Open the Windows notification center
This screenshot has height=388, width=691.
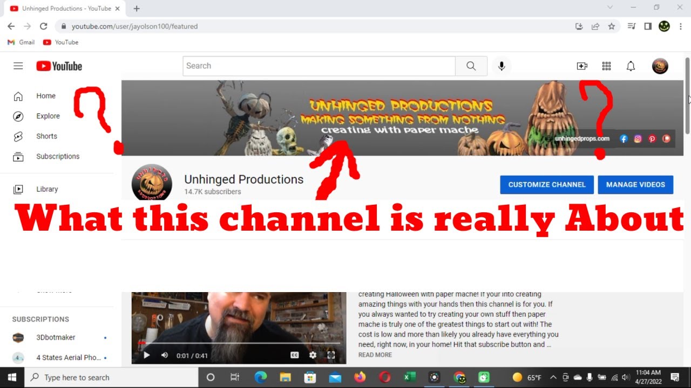tap(675, 377)
